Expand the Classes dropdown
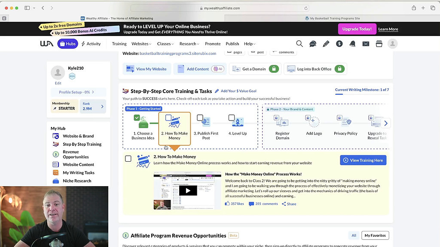 165,43
